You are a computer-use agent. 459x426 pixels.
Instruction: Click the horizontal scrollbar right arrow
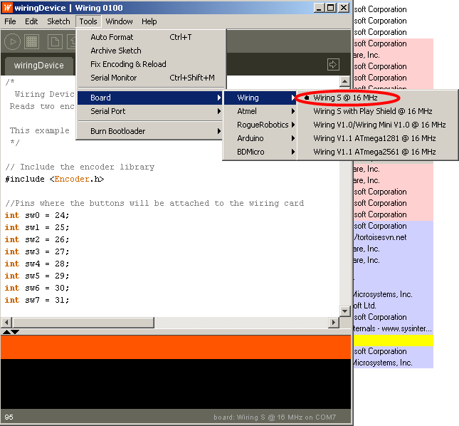tap(333, 323)
